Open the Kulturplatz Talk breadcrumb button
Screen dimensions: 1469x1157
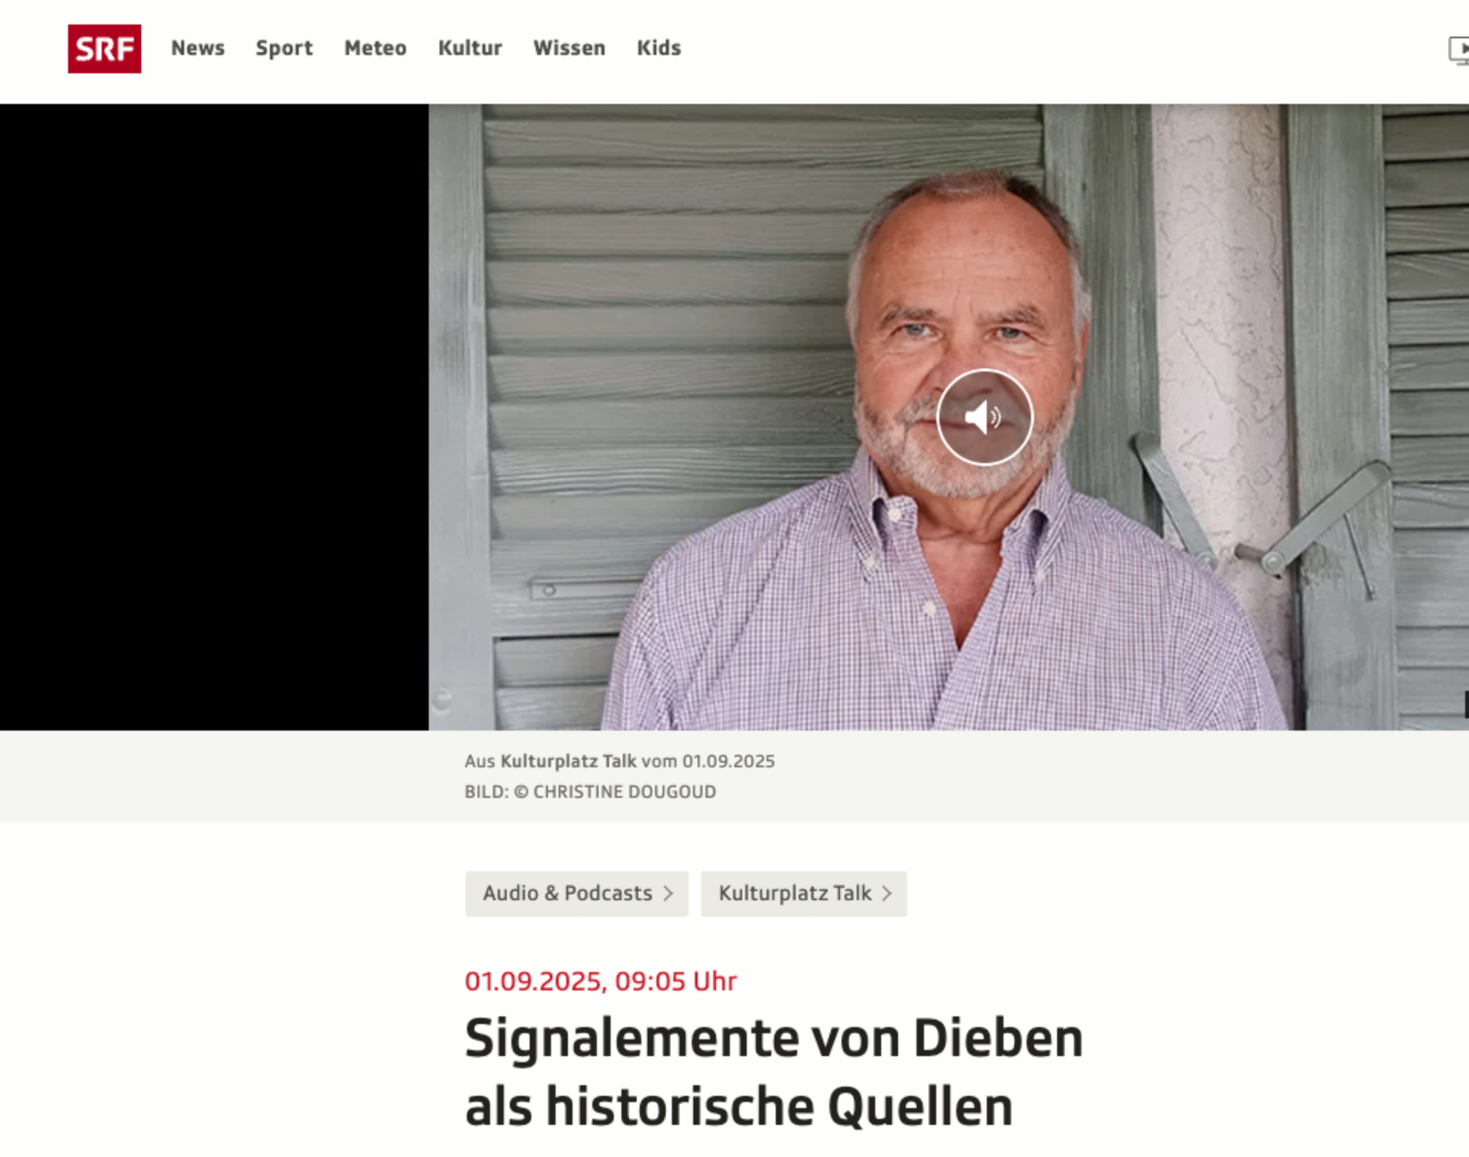[803, 893]
